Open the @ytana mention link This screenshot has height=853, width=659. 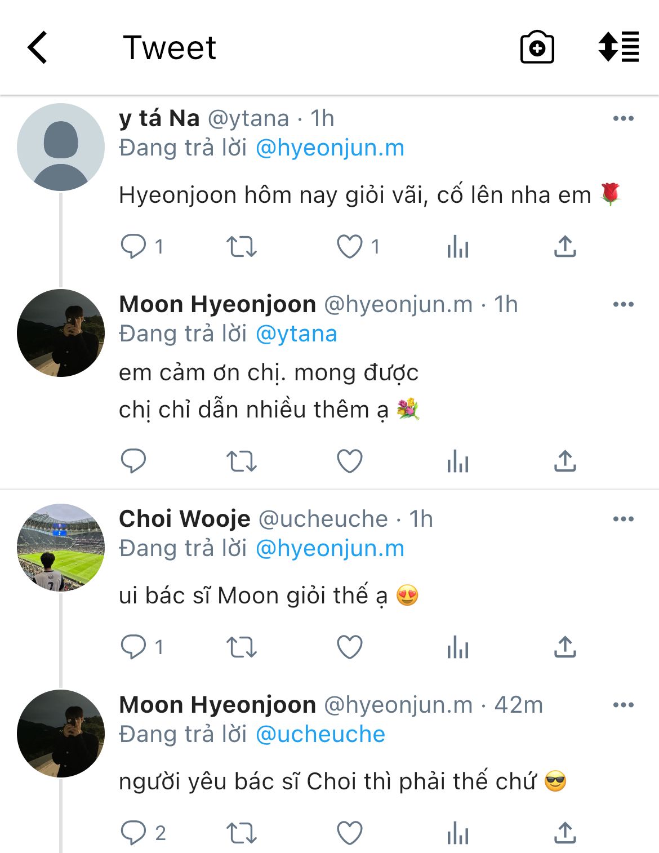point(296,334)
